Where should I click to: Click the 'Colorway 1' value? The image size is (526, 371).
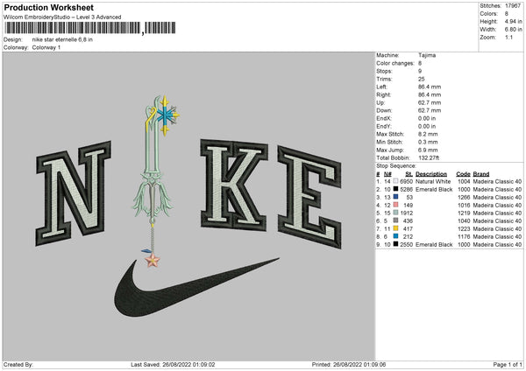[46, 47]
